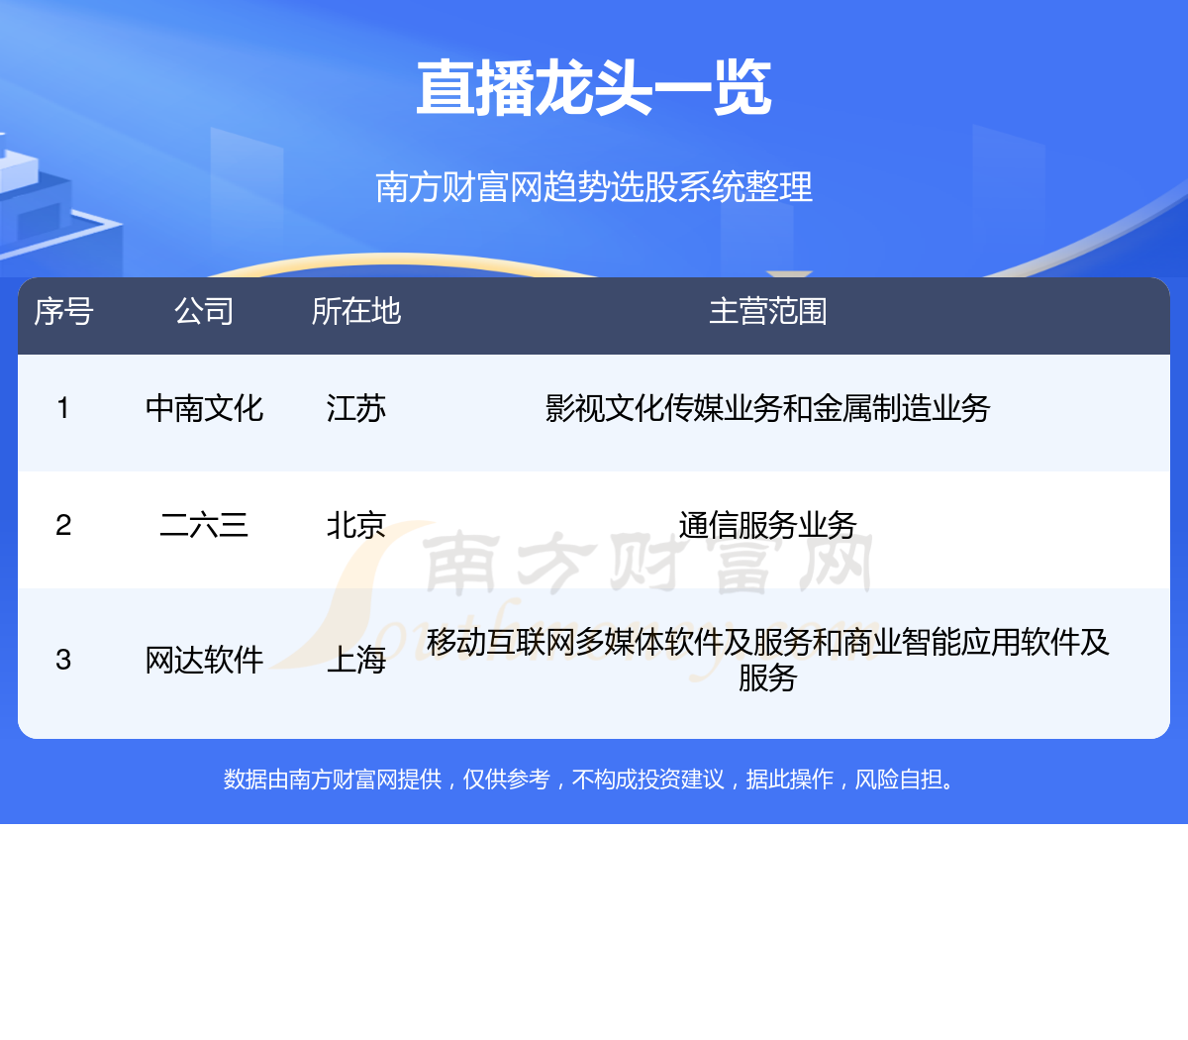1188x1040 pixels.
Task: Click the 所在地 column header
Action: (356, 311)
